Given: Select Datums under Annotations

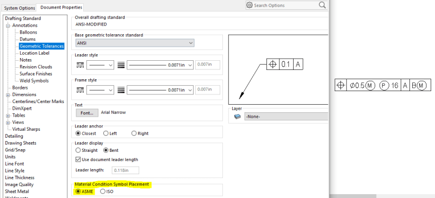Looking at the screenshot, I should pos(28,39).
